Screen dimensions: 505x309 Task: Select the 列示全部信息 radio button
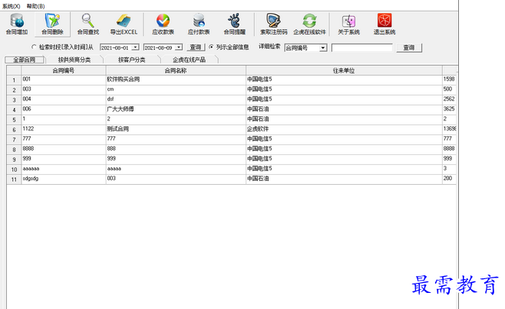click(211, 47)
